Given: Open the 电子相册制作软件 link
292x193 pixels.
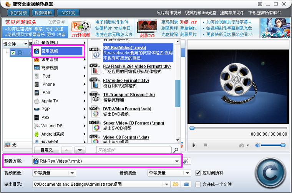Looking at the screenshot, I should [x=112, y=22].
